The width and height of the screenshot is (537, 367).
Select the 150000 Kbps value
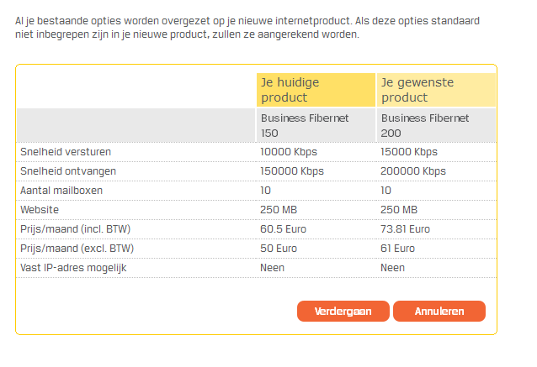292,171
